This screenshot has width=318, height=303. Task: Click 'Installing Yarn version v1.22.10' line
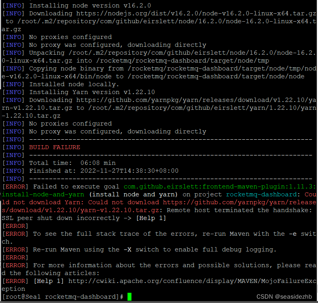79,92
